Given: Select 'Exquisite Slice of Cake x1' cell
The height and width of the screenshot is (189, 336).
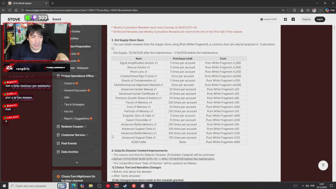Looking at the screenshot, I should 139,116.
